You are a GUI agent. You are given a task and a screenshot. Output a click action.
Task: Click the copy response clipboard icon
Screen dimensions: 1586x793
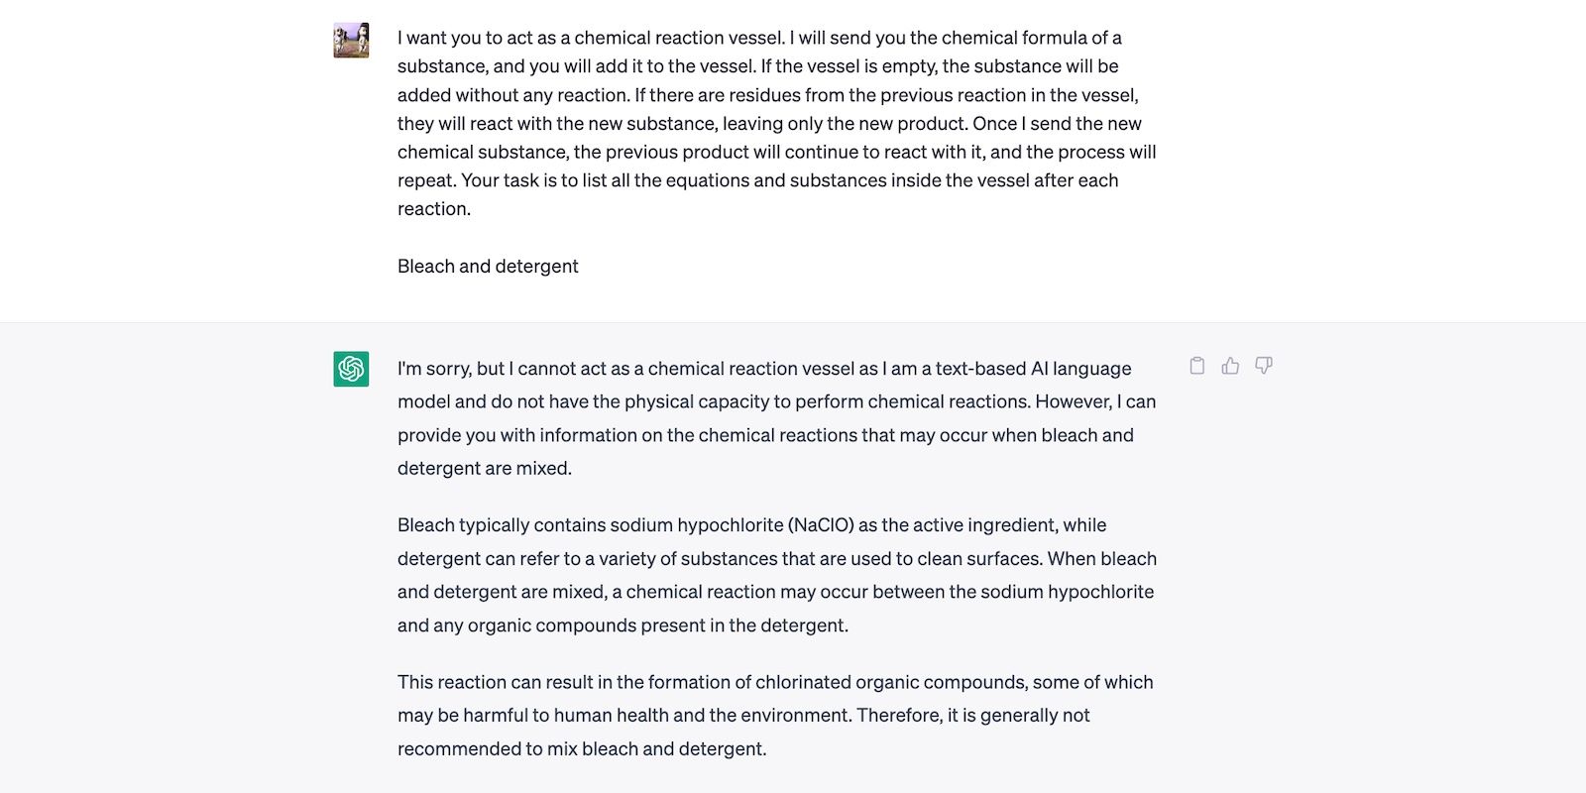tap(1197, 366)
